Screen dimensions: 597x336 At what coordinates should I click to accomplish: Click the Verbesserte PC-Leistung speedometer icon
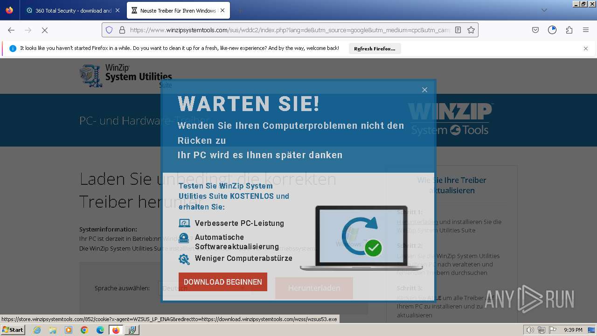184,223
